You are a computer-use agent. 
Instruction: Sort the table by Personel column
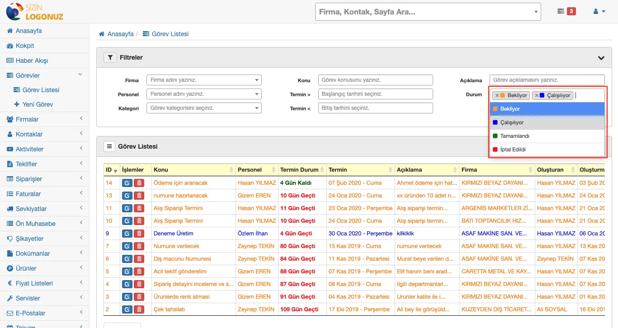257,170
